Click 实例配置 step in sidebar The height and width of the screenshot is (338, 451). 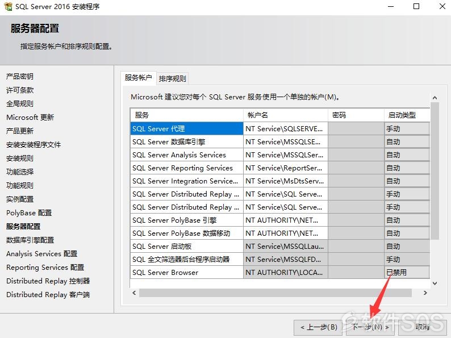20,199
